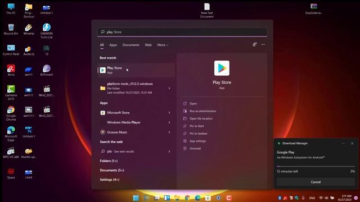Open Camtasia recorder icon on taskbar

pyautogui.click(x=229, y=198)
